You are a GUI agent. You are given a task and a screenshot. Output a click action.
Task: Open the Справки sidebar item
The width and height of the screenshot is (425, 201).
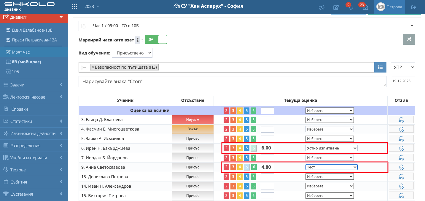[x=34, y=109]
